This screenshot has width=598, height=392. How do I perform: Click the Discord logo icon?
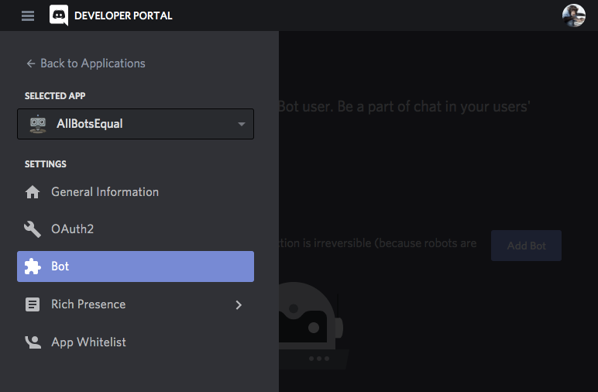coord(59,15)
